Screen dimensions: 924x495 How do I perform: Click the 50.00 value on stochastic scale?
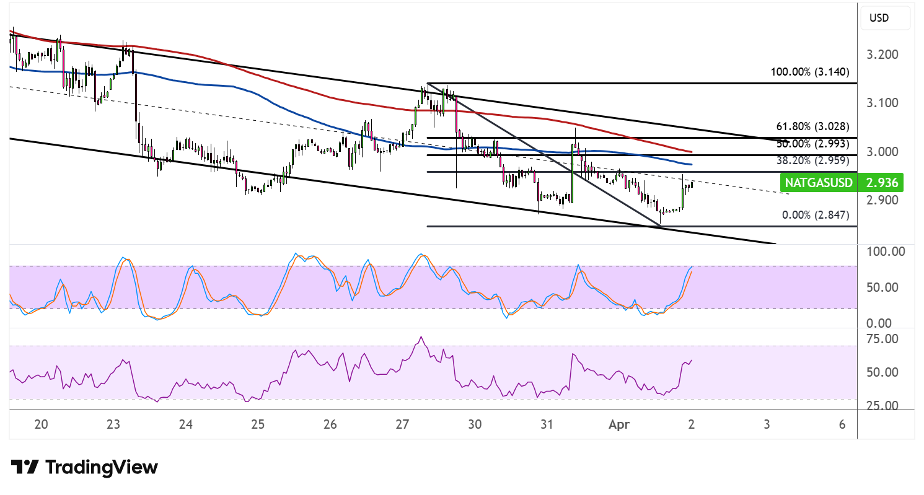point(882,287)
